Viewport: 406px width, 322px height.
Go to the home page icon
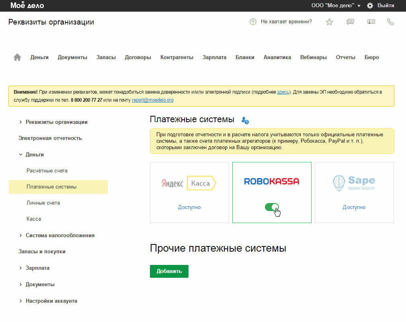17,57
